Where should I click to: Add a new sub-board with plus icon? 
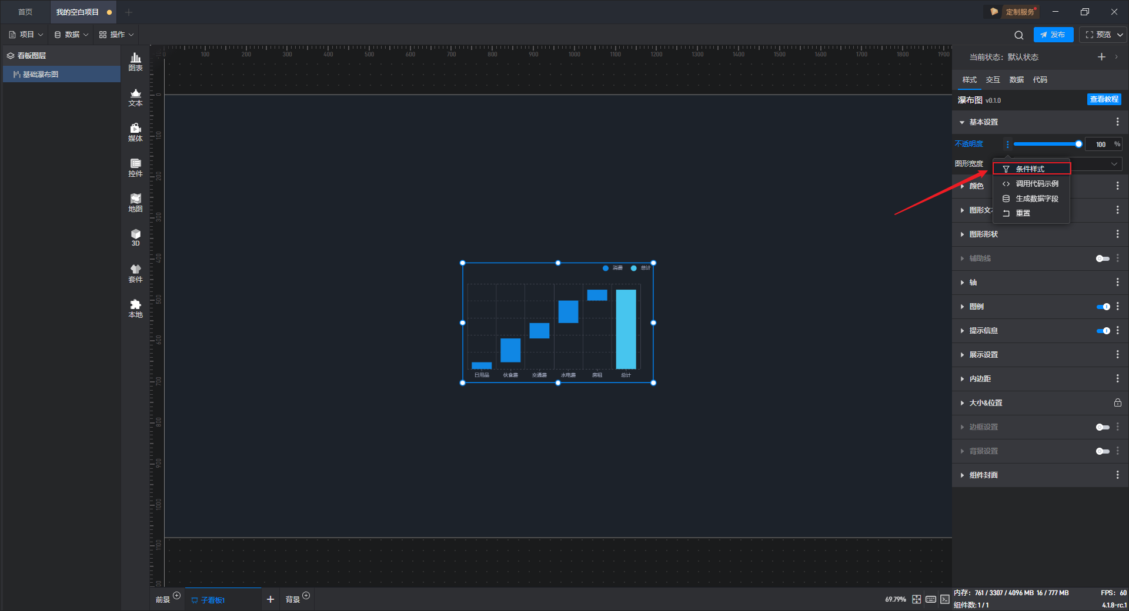click(270, 599)
